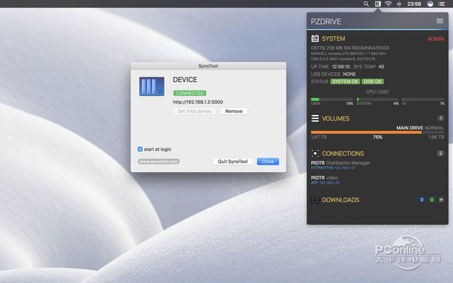
Task: Click the DOWNLOADS section heading
Action: (340, 200)
